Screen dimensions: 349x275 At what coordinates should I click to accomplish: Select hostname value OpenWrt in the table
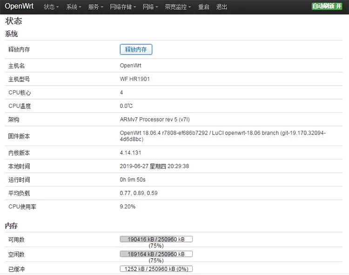(130, 66)
